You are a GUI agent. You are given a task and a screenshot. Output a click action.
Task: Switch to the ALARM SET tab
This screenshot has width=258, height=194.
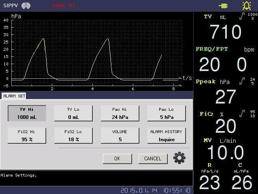(x=14, y=96)
